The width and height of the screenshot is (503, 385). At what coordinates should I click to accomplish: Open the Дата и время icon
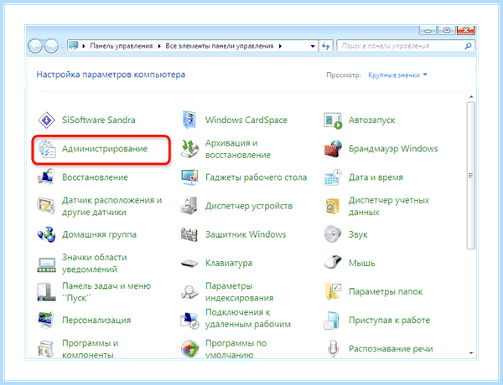tap(333, 177)
